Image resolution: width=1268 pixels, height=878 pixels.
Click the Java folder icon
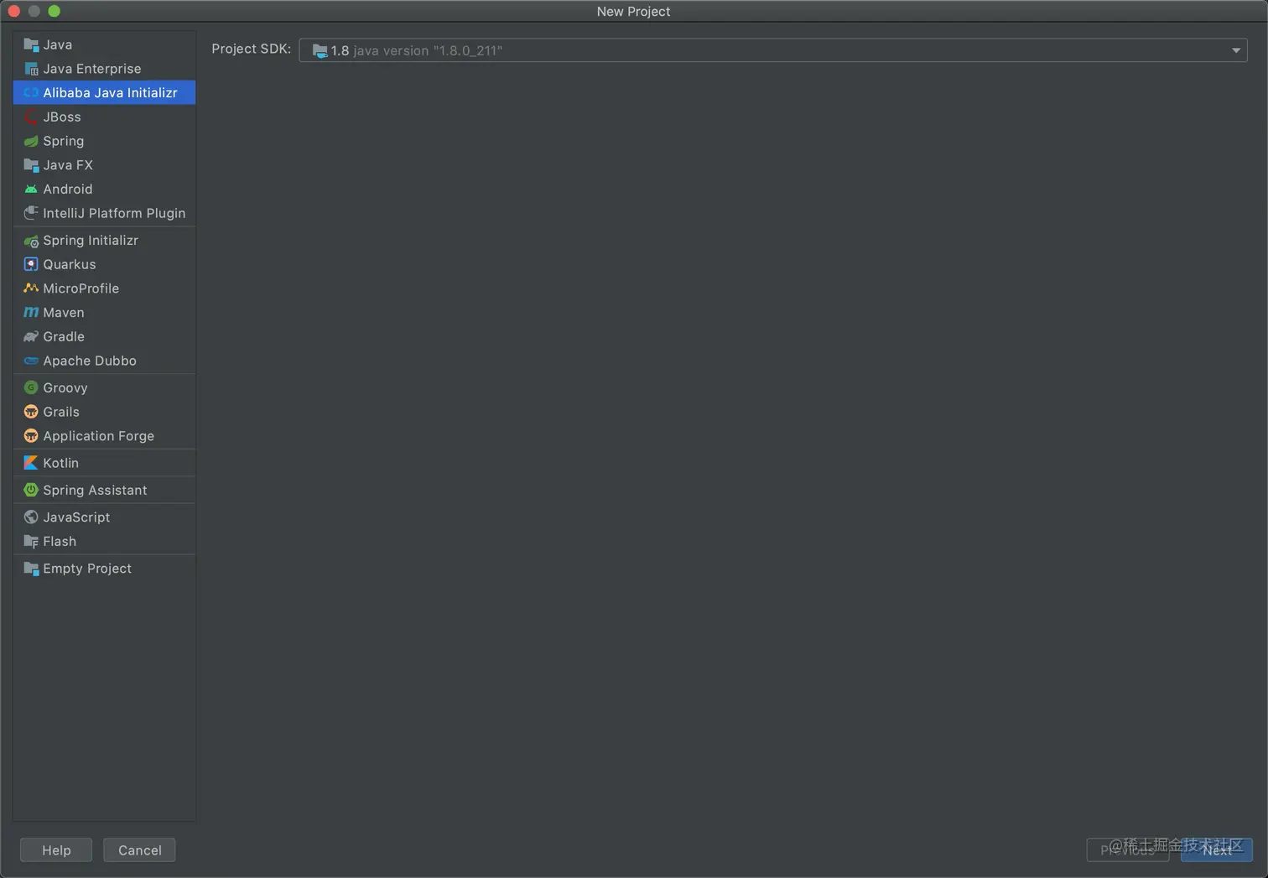(x=31, y=44)
